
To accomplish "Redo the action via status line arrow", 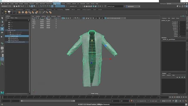I will pyautogui.click(x=23, y=6).
